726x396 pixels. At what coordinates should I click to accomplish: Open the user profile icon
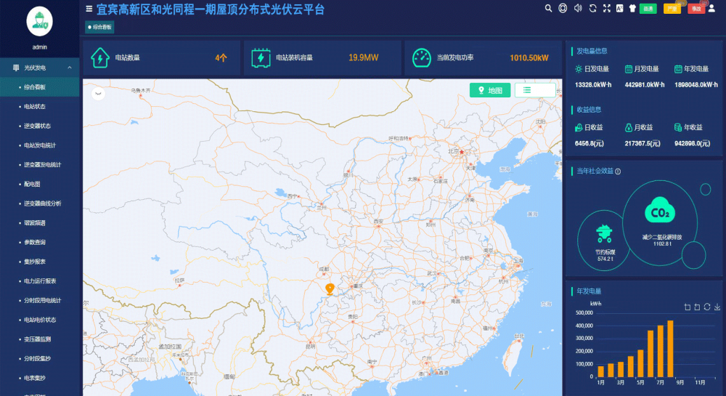711,8
